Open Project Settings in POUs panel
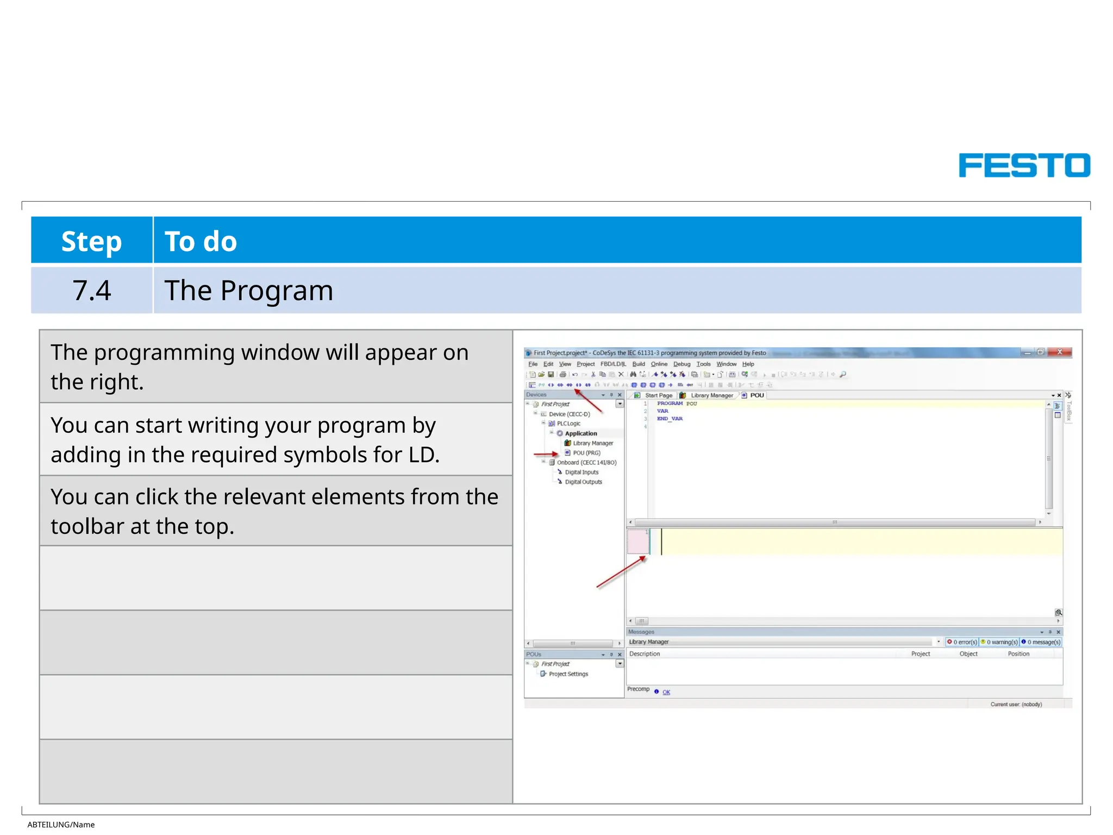 click(x=564, y=674)
